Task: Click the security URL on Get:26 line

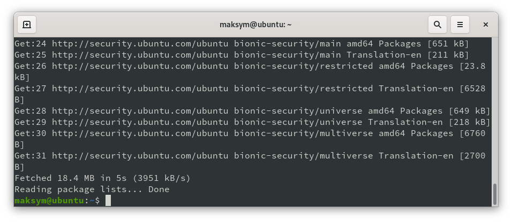Action: (x=140, y=66)
